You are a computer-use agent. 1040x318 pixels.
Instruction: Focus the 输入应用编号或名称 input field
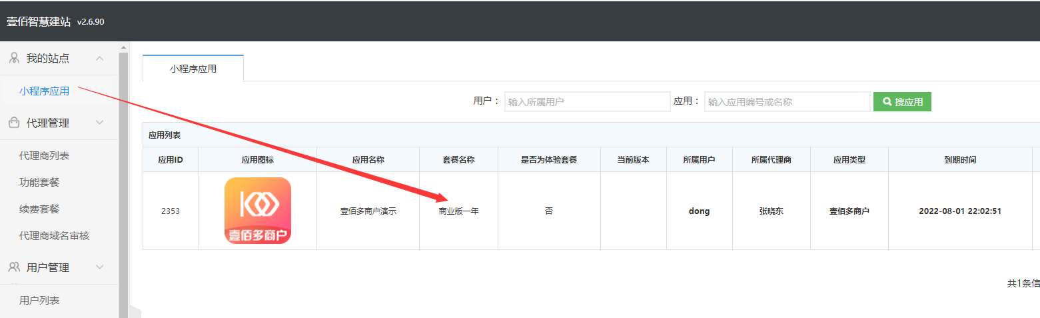click(787, 102)
